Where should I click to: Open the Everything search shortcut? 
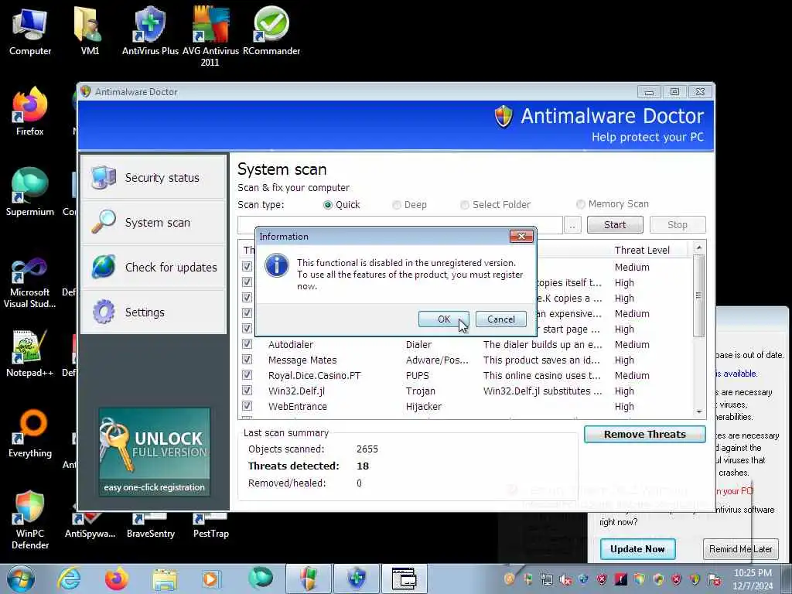pos(30,433)
